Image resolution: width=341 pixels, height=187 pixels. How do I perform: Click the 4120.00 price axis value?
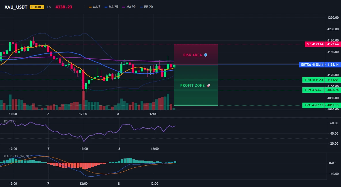pos(333,75)
